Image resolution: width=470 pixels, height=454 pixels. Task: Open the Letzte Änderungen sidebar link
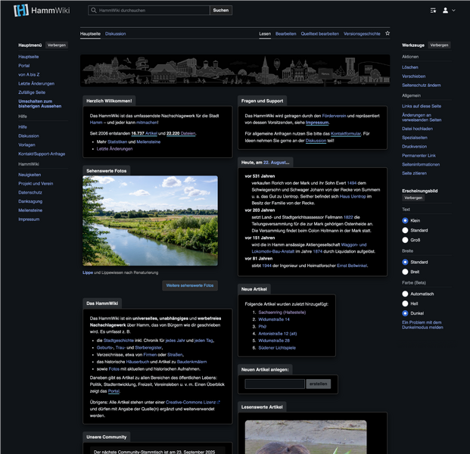coord(35,83)
